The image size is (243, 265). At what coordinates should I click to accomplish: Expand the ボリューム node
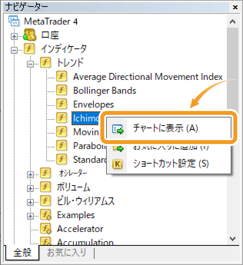[30, 189]
